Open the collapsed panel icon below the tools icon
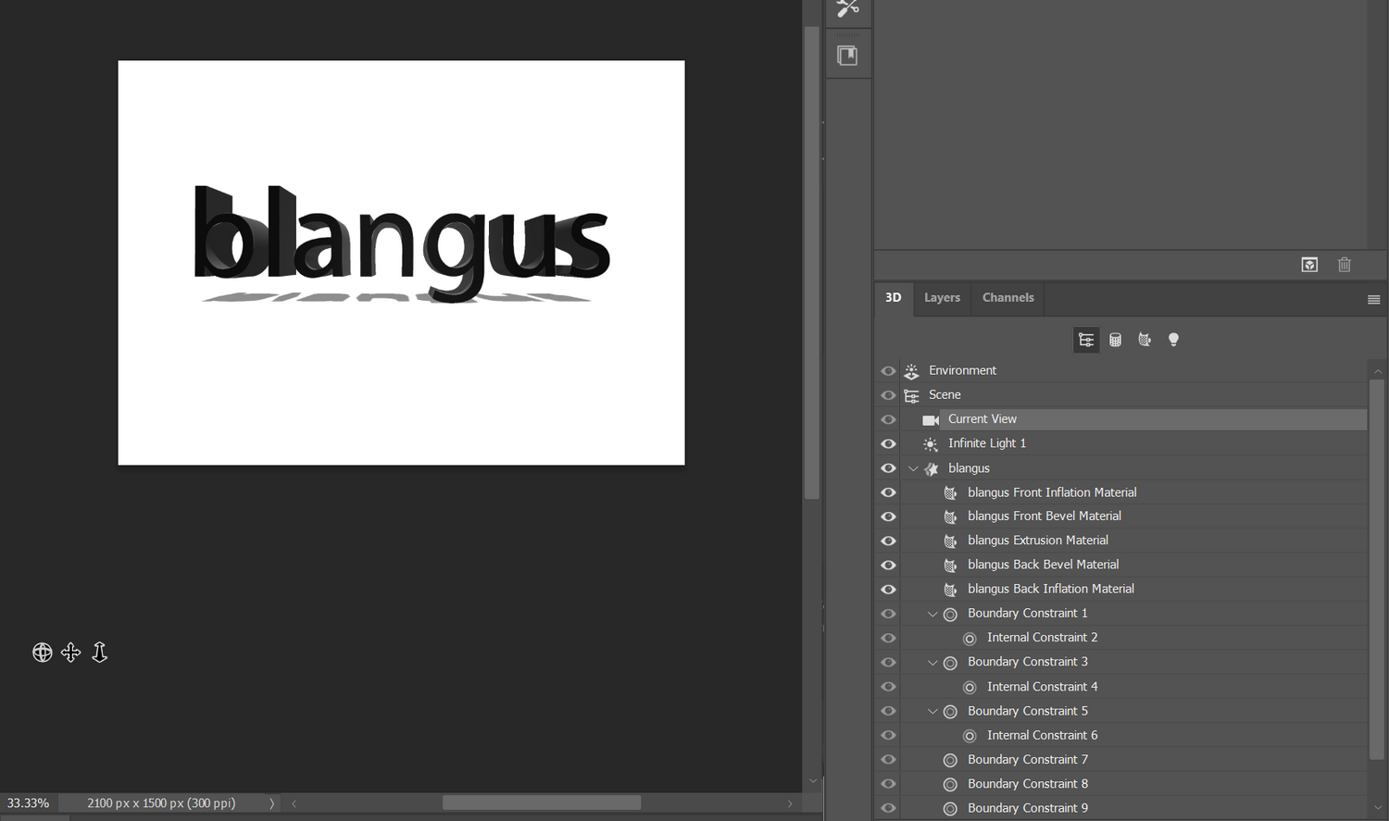The width and height of the screenshot is (1389, 821). (847, 56)
